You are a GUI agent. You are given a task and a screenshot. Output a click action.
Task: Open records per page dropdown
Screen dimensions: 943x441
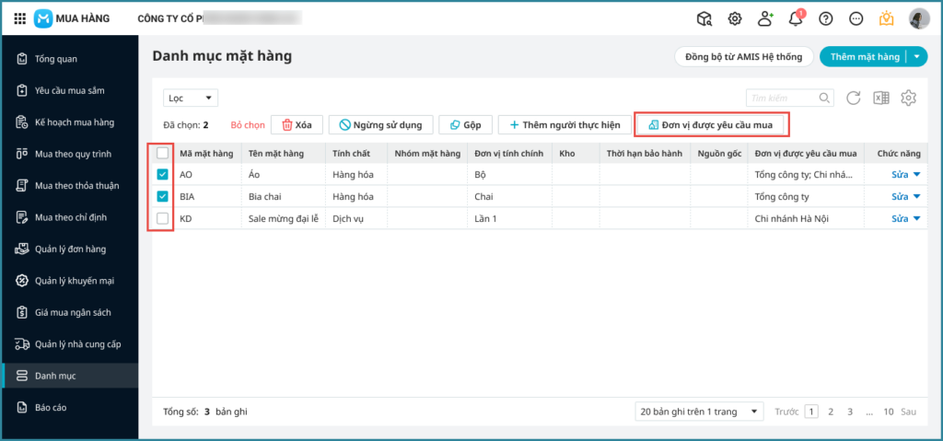click(700, 412)
